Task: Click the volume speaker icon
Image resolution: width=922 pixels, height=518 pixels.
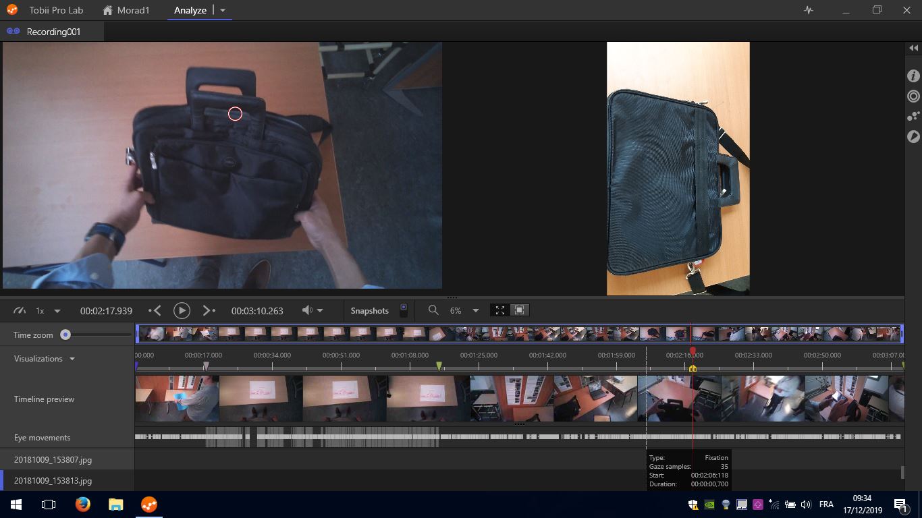Action: 307,310
